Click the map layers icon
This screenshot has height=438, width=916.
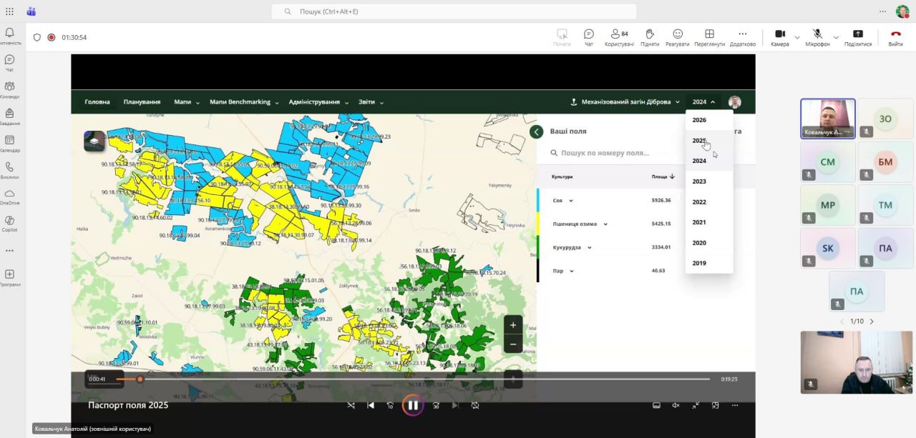click(94, 141)
